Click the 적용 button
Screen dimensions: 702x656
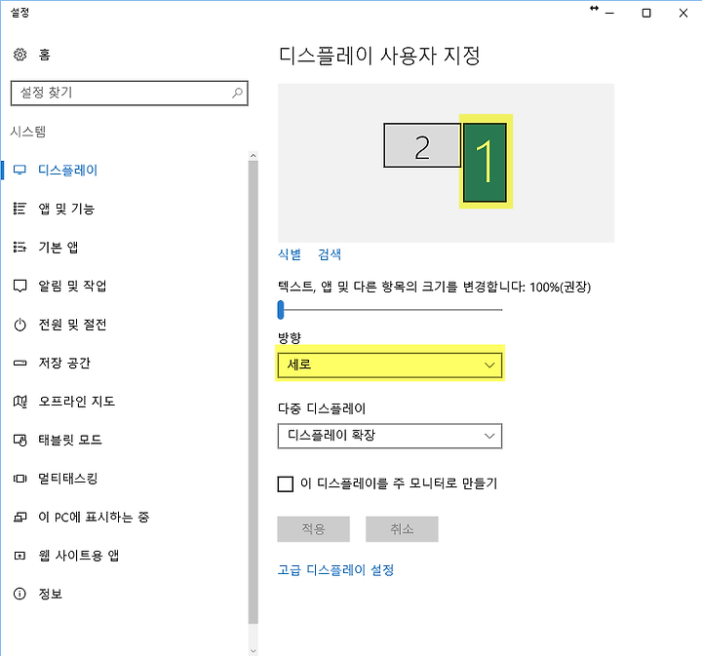coord(313,529)
